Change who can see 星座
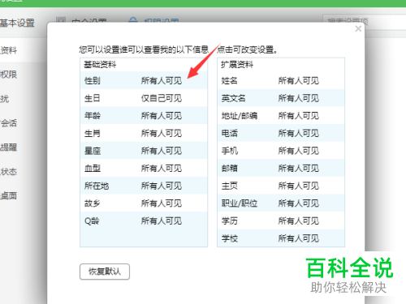This screenshot has width=406, height=304. tap(162, 151)
